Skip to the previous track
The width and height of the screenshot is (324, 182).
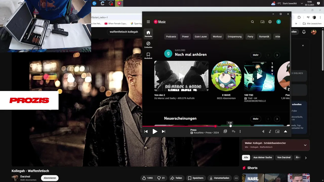pyautogui.click(x=146, y=131)
